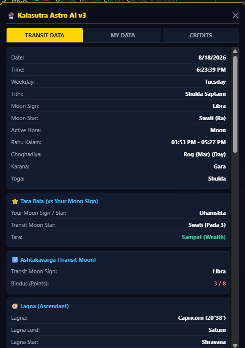
Task: Click the Lagna compass icon
Action: tap(15, 306)
